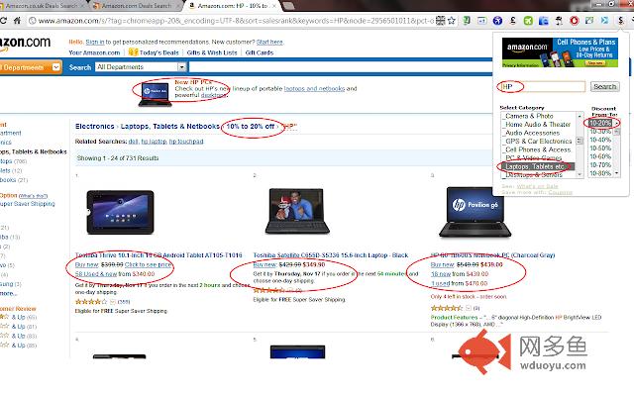The image size is (634, 396).
Task: Click the Today's Deals tag icon
Action: [x=133, y=52]
